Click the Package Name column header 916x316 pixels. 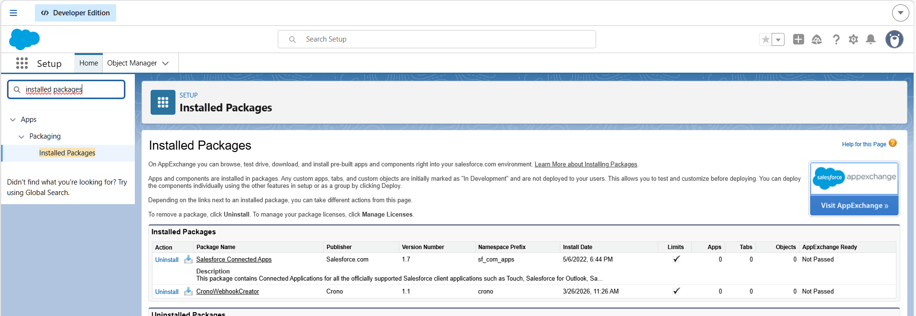tap(216, 247)
